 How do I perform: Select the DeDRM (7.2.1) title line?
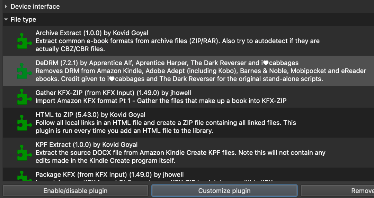tap(167, 63)
